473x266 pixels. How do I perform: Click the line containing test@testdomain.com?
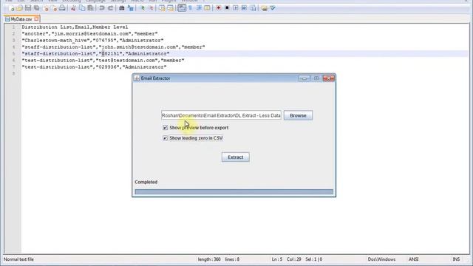(103, 61)
